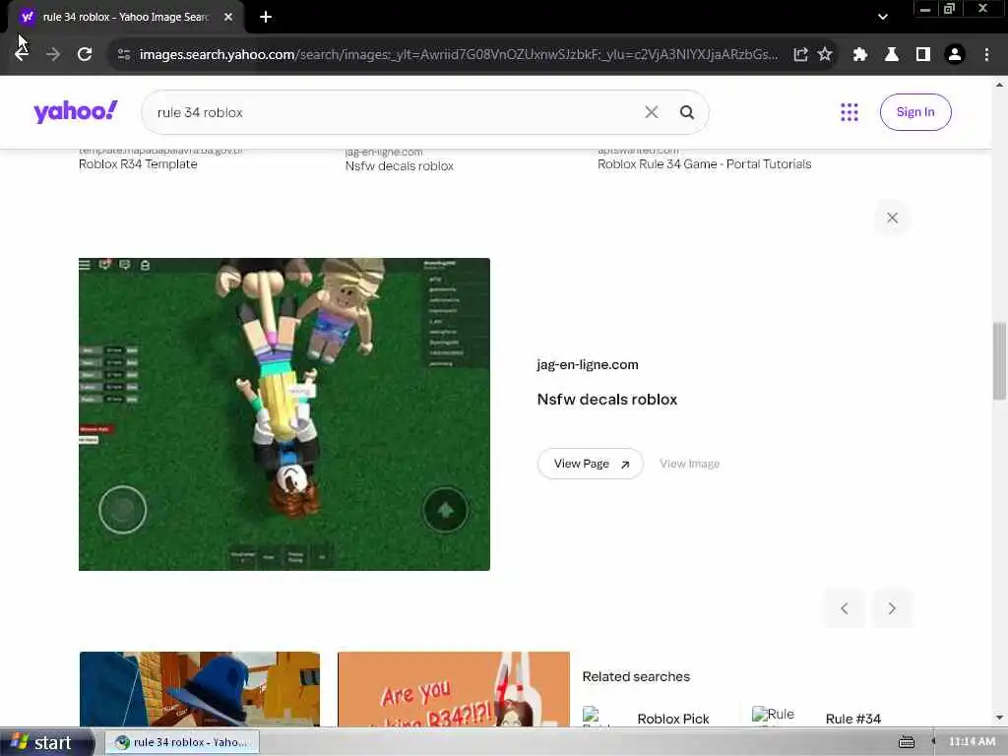1008x756 pixels.
Task: Click the browser forward arrow
Action: (x=53, y=55)
